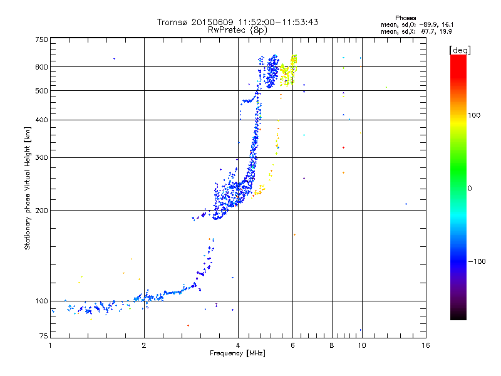
Task: Click the y-axis tick label "400"
Action: click(41, 120)
